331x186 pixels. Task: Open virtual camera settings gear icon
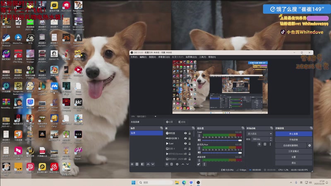click(x=309, y=145)
